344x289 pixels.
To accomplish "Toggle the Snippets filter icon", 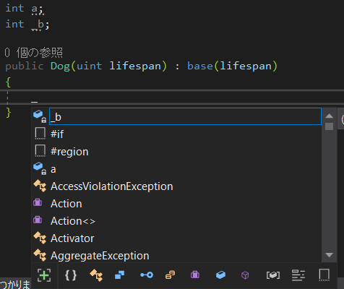I will 324,275.
